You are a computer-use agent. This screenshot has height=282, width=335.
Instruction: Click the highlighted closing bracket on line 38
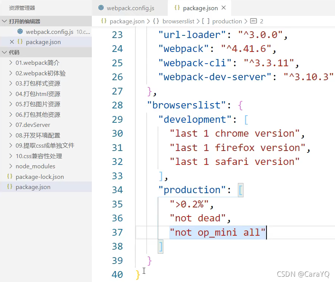[160, 247]
